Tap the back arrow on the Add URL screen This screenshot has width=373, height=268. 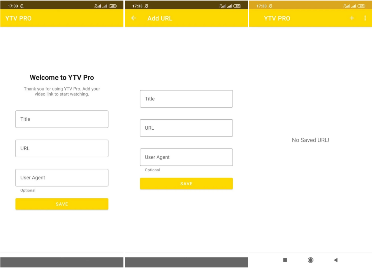tap(133, 18)
